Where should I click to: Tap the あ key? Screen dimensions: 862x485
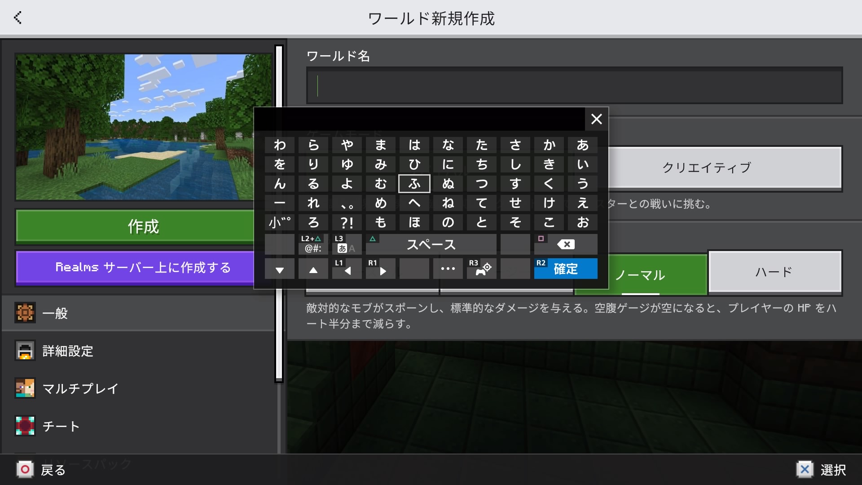coord(583,145)
